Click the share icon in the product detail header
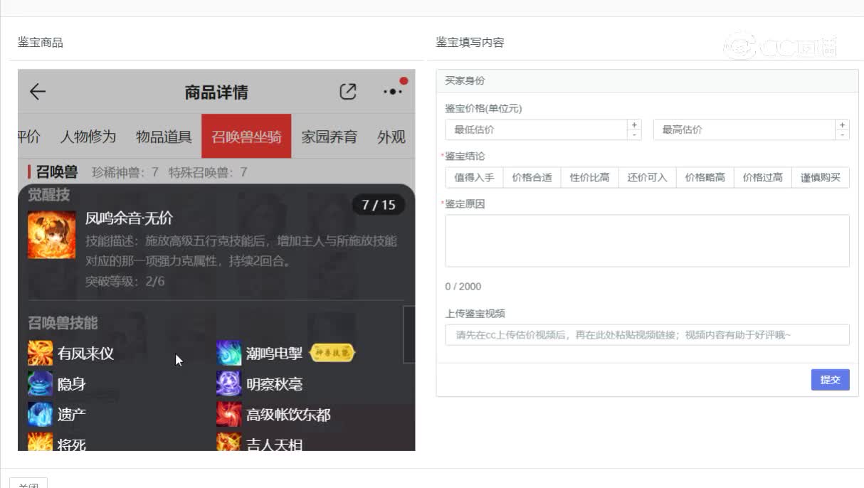The image size is (864, 488). click(x=347, y=91)
